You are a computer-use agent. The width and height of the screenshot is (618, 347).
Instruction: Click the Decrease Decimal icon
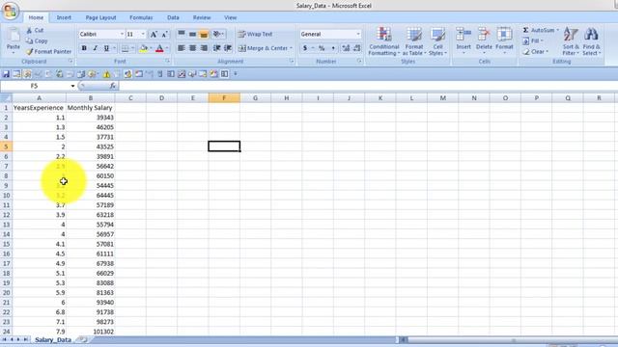[x=356, y=48]
